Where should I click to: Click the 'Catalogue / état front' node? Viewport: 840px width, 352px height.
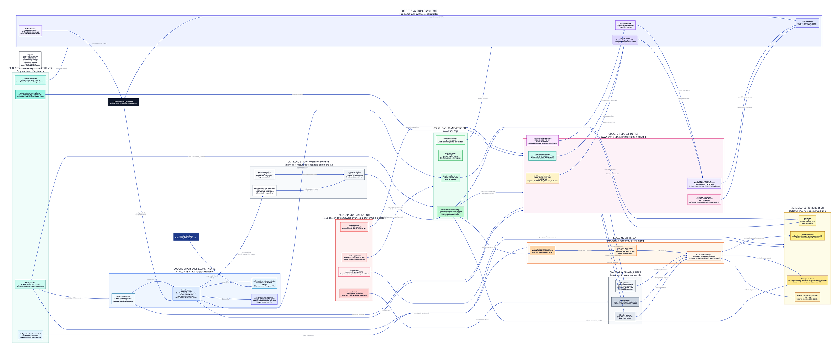(x=450, y=178)
